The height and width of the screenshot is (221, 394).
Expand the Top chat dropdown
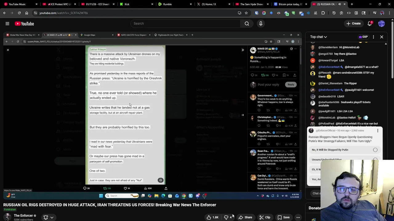tap(319, 37)
